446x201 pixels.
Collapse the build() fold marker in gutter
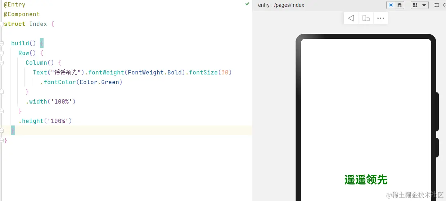[2, 44]
